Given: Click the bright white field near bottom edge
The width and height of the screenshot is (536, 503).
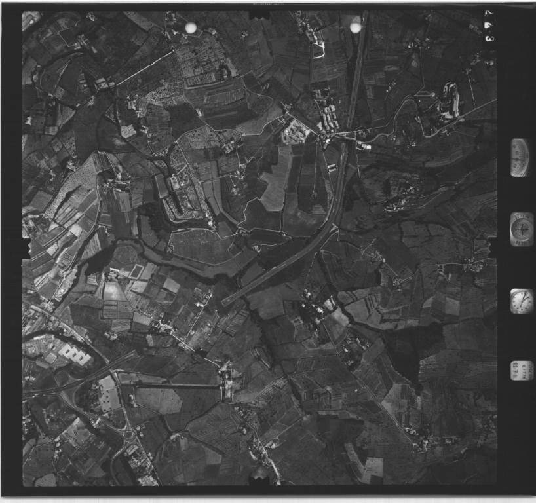Looking at the screenshot, I should (372, 468).
